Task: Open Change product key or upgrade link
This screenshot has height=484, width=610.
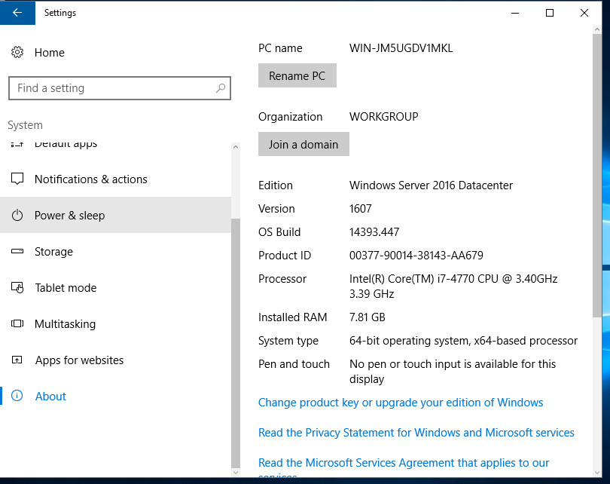Action: 401,403
